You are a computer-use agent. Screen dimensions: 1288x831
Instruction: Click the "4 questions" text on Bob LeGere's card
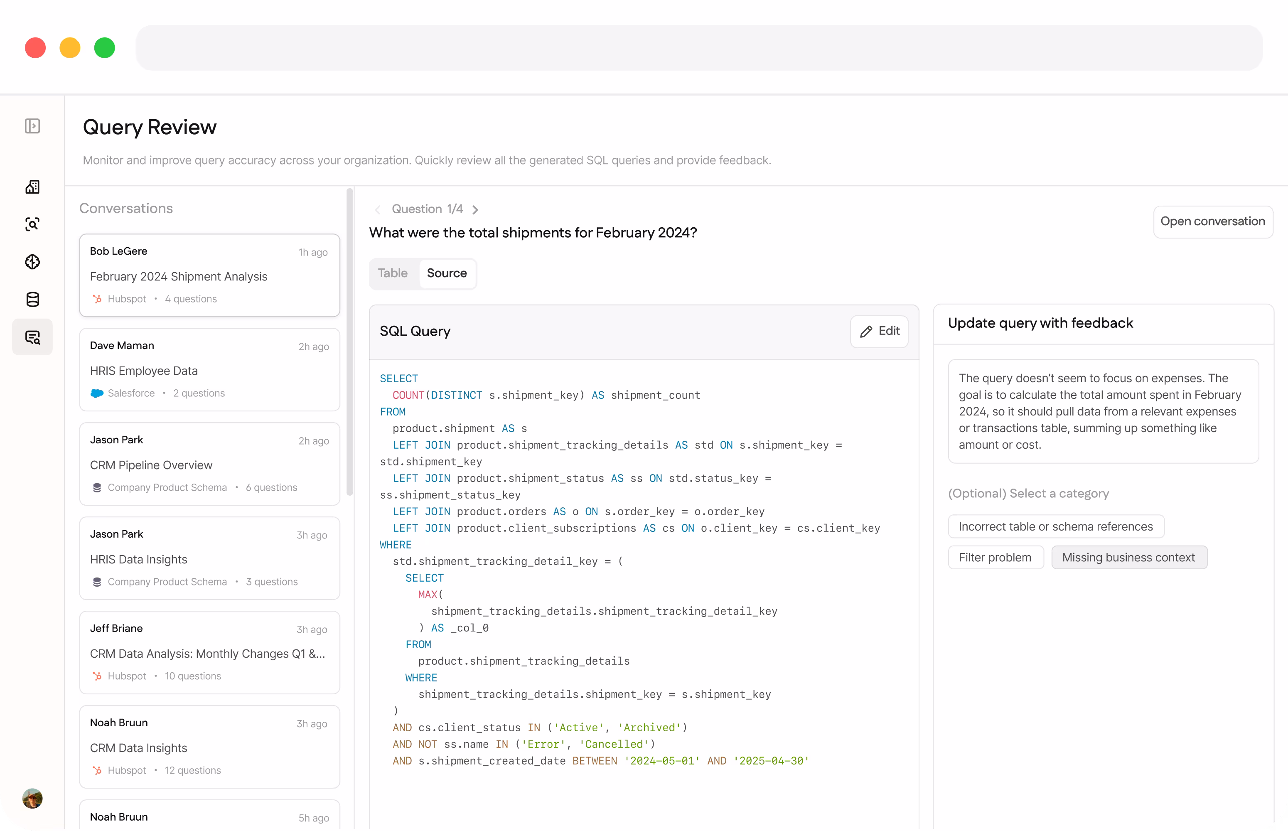pos(190,299)
